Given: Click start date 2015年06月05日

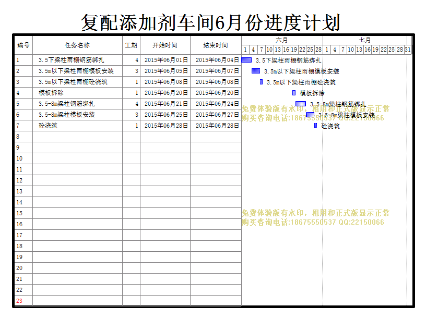Looking at the screenshot, I should pyautogui.click(x=165, y=71).
